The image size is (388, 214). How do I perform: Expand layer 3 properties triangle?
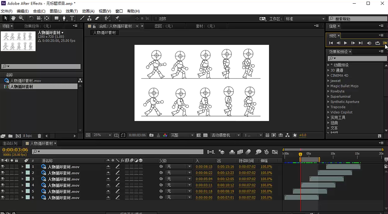22,179
